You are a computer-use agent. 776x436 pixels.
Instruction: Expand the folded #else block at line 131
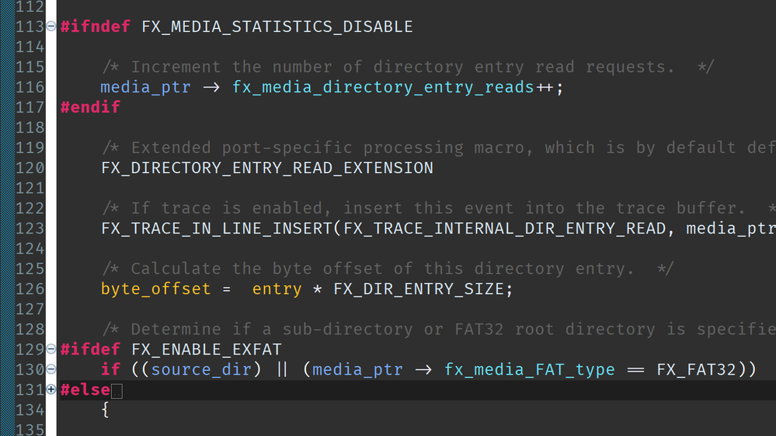point(51,389)
